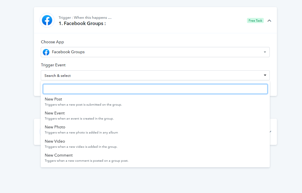Click 'Triggers when an event is created' description

[x=79, y=119]
